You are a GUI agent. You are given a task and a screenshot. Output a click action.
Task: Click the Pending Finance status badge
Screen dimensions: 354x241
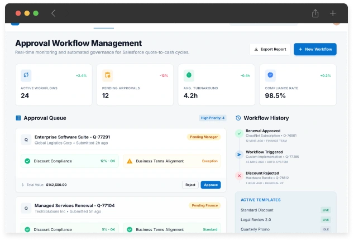(x=204, y=205)
